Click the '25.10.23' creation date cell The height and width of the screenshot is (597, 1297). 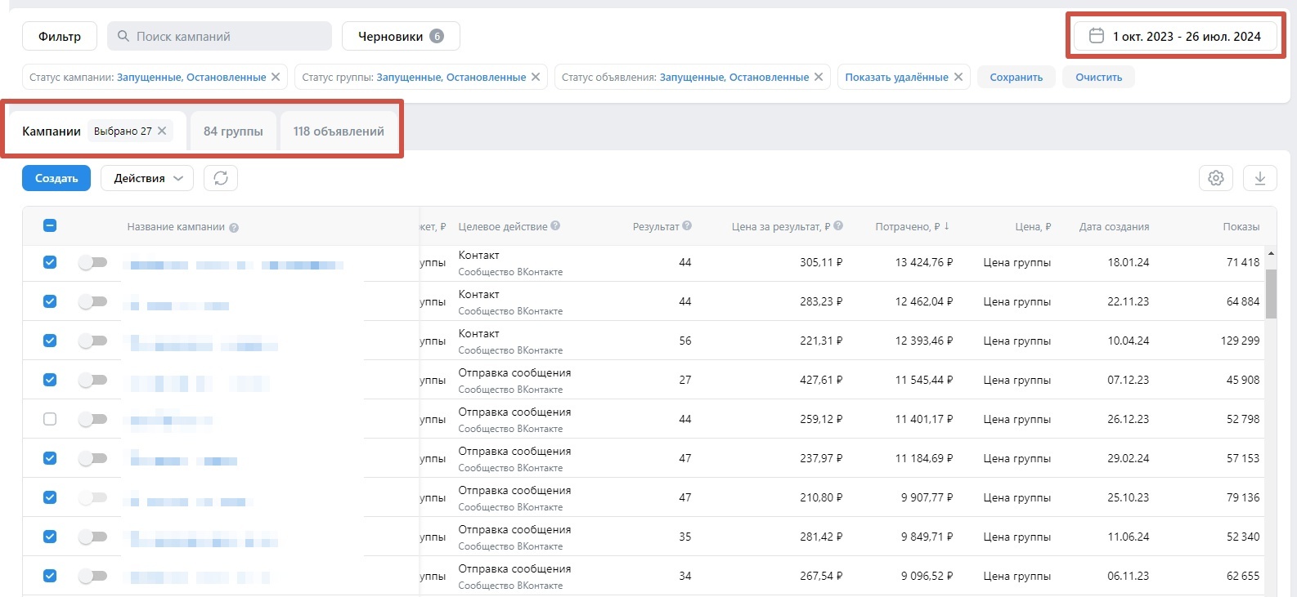(x=1129, y=497)
